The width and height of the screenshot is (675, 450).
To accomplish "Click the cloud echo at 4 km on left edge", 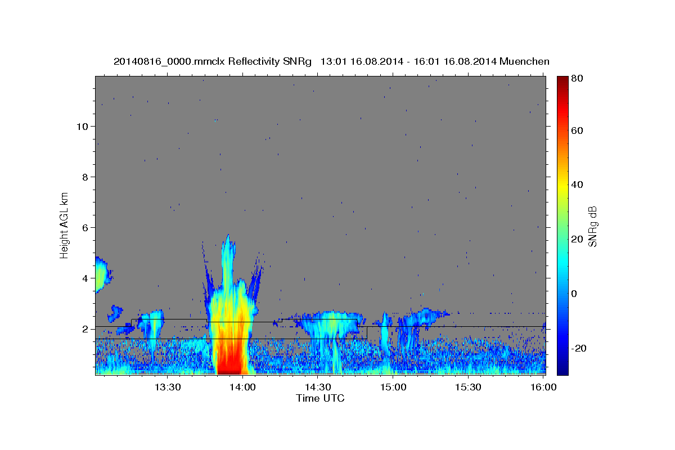I will pos(102,274).
